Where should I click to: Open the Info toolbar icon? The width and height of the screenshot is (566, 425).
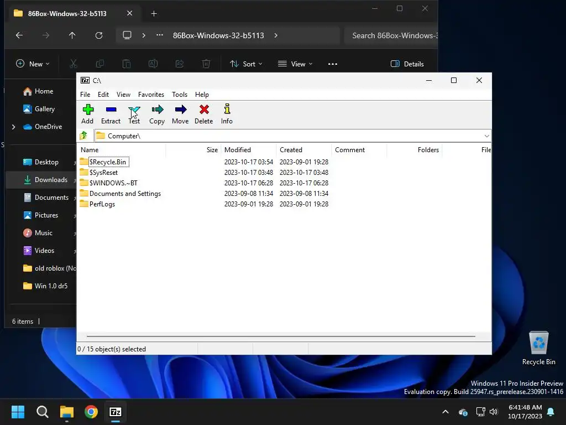pos(227,114)
